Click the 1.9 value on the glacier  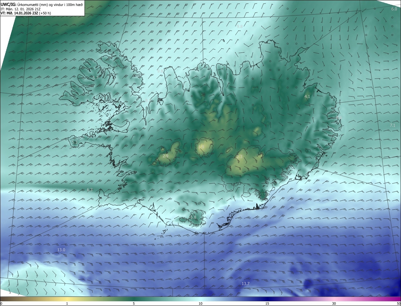[x=201, y=146]
